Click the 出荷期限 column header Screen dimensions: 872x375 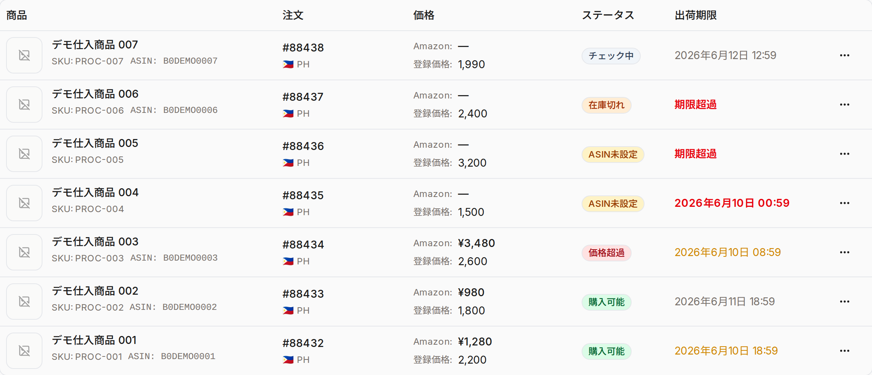click(x=696, y=15)
